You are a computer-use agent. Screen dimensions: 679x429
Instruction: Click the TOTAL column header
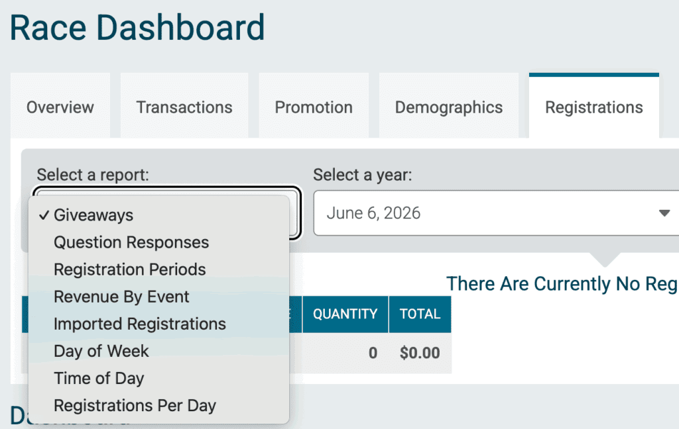click(420, 314)
